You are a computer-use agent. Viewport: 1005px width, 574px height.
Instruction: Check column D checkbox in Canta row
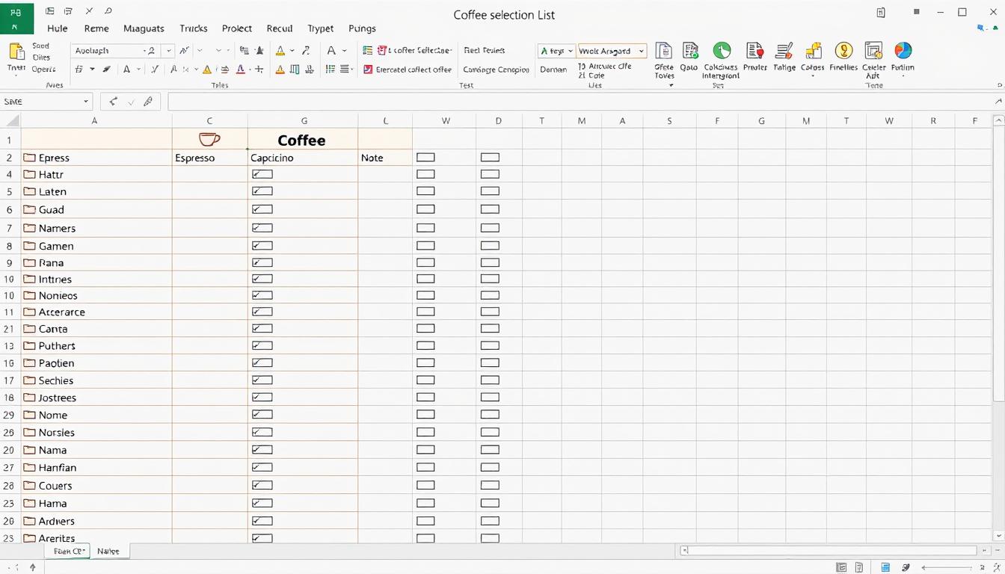(x=490, y=328)
